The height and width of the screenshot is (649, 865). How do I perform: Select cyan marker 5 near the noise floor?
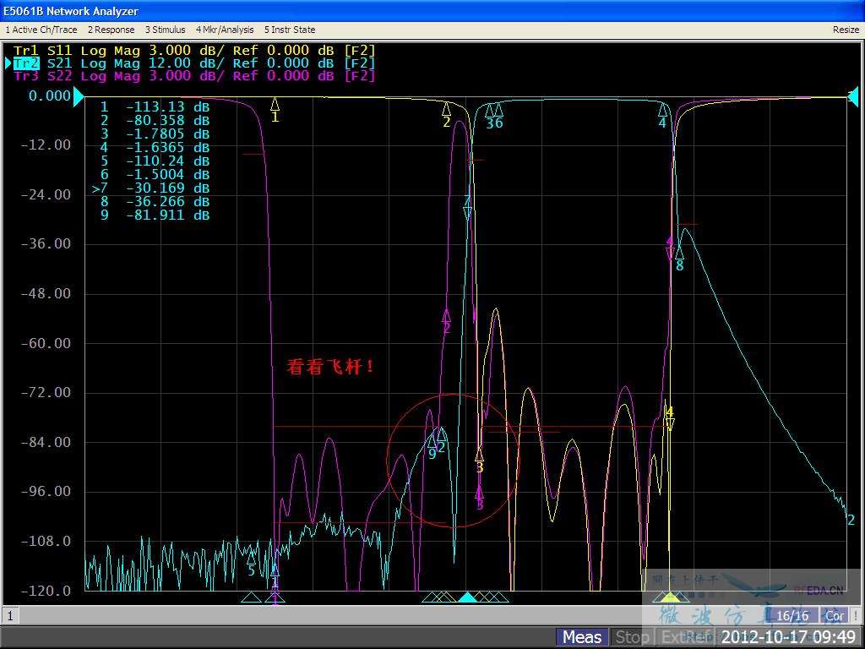[252, 564]
